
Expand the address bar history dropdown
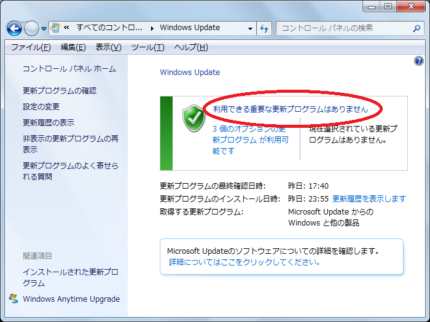click(250, 28)
